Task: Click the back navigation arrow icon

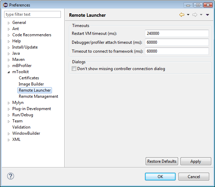Action: coord(182,15)
